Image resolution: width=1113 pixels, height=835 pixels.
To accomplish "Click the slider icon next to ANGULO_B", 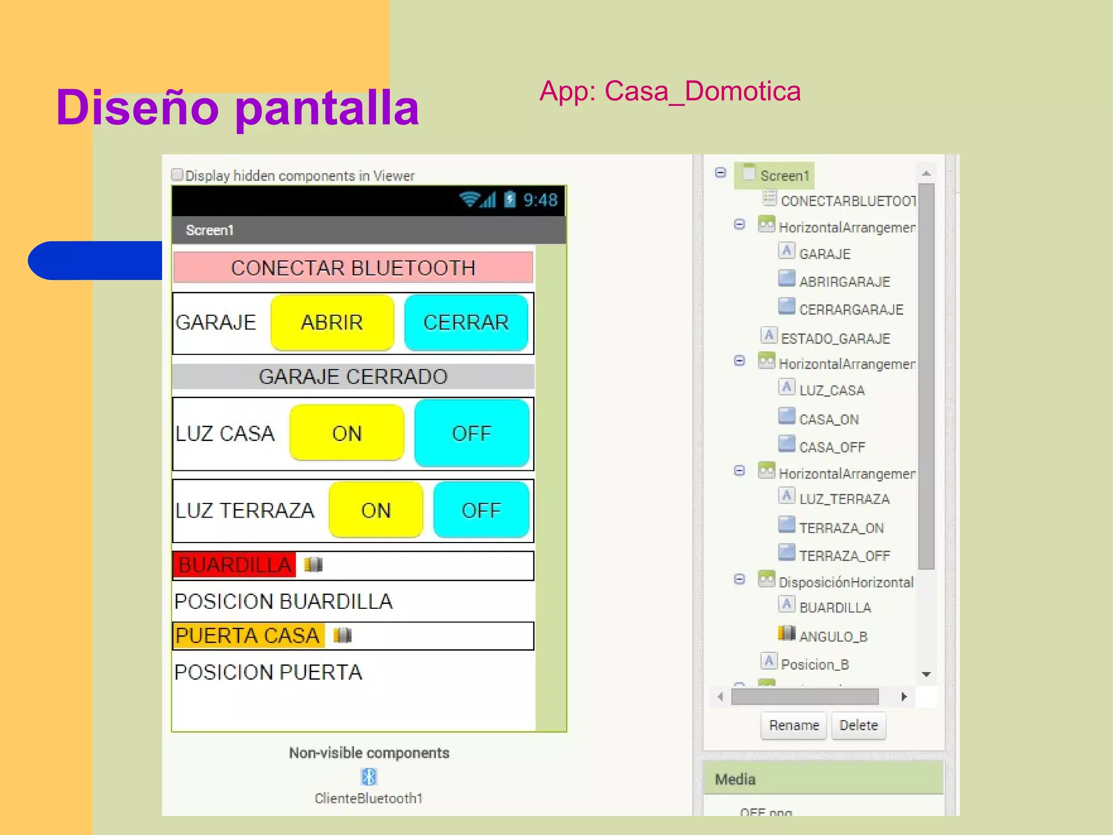I will pos(786,633).
